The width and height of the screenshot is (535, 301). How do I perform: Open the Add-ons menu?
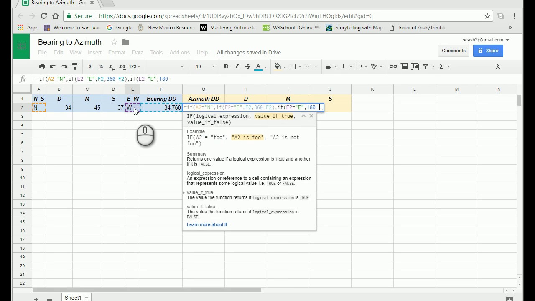pos(180,53)
